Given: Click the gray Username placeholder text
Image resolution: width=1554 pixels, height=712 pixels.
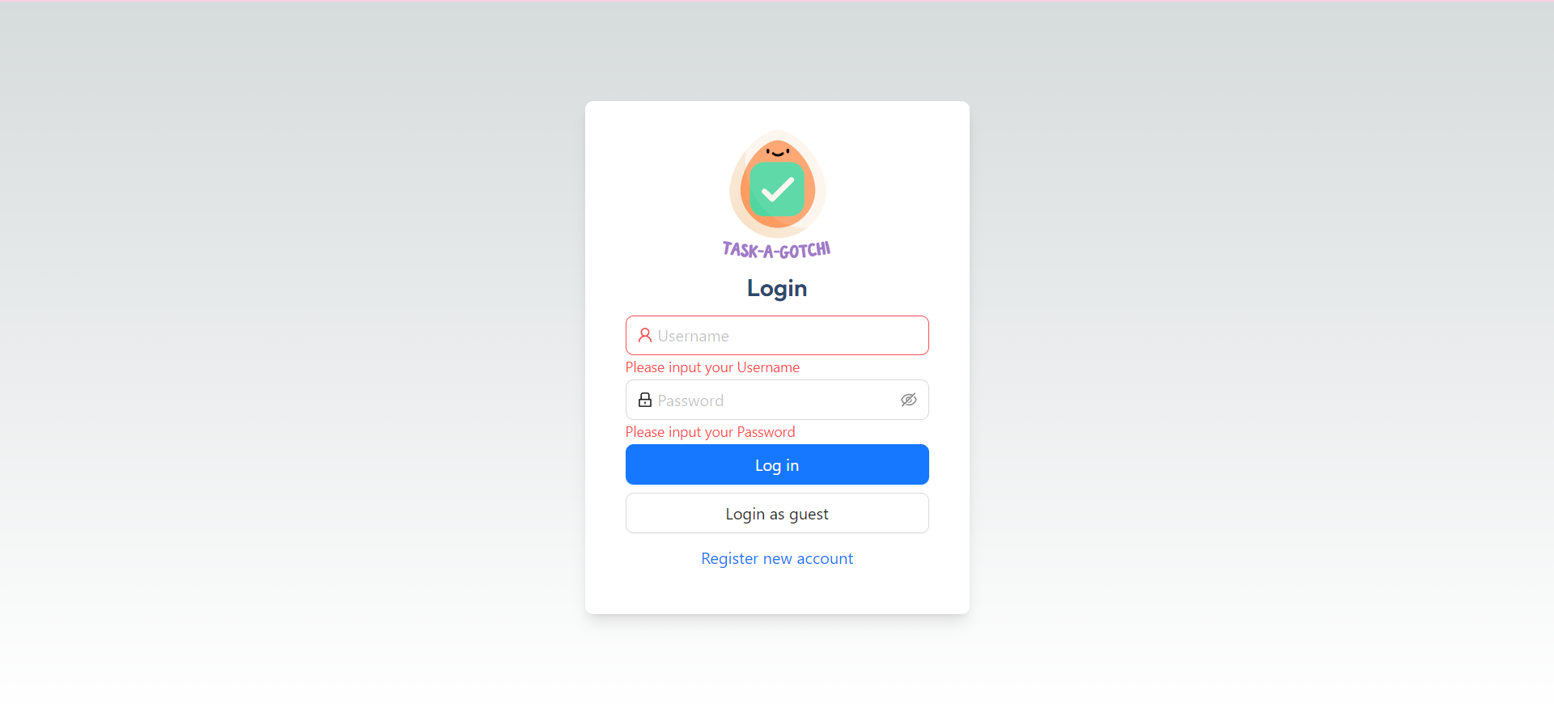Looking at the screenshot, I should click(693, 336).
